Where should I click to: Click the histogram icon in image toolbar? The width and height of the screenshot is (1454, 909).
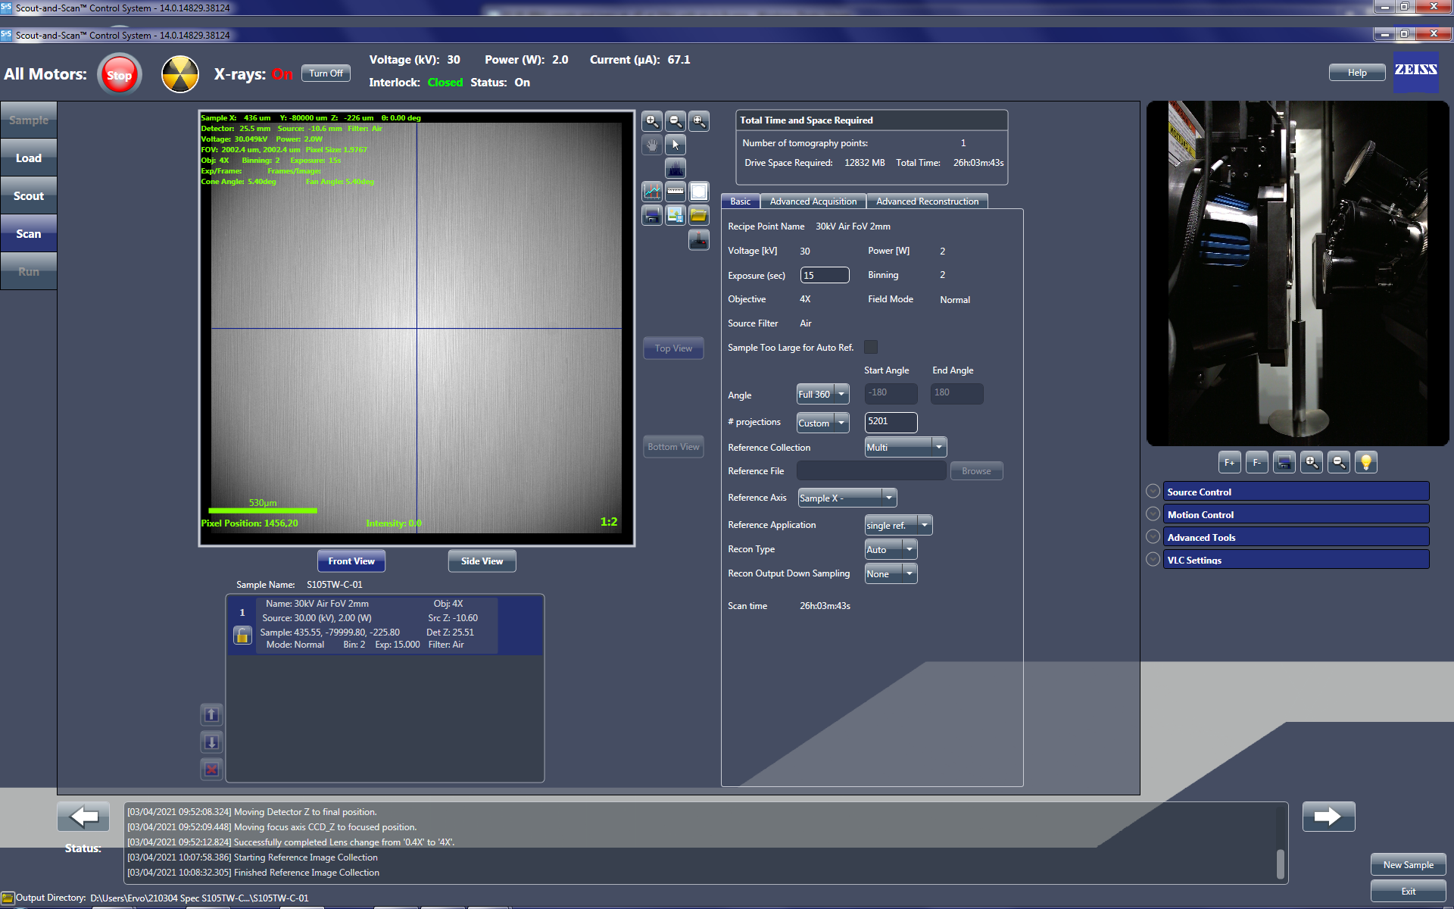(675, 167)
